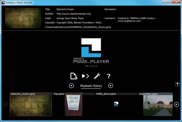Click the file path ending in elephants_dream.pgmx
The image size is (182, 122).
pos(78,27)
